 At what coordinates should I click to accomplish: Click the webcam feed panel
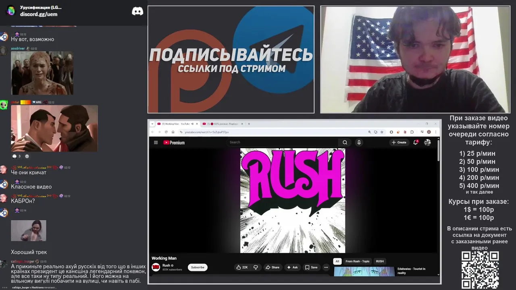coord(415,59)
